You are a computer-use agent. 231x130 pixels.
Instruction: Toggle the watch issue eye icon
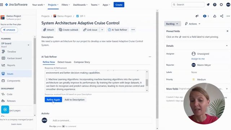(x=205, y=16)
